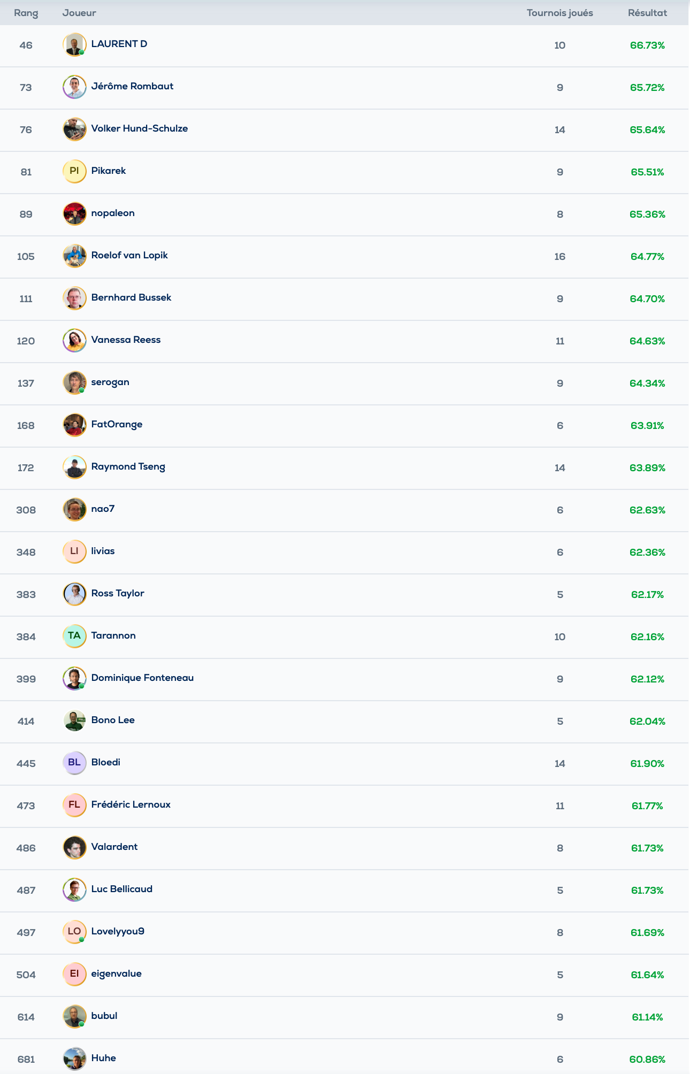Viewport: 690px width, 1074px height.
Task: Open Raymond Tseng's name link
Action: (x=128, y=466)
